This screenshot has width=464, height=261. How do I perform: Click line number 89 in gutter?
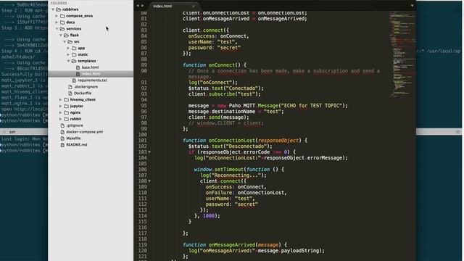click(x=144, y=65)
